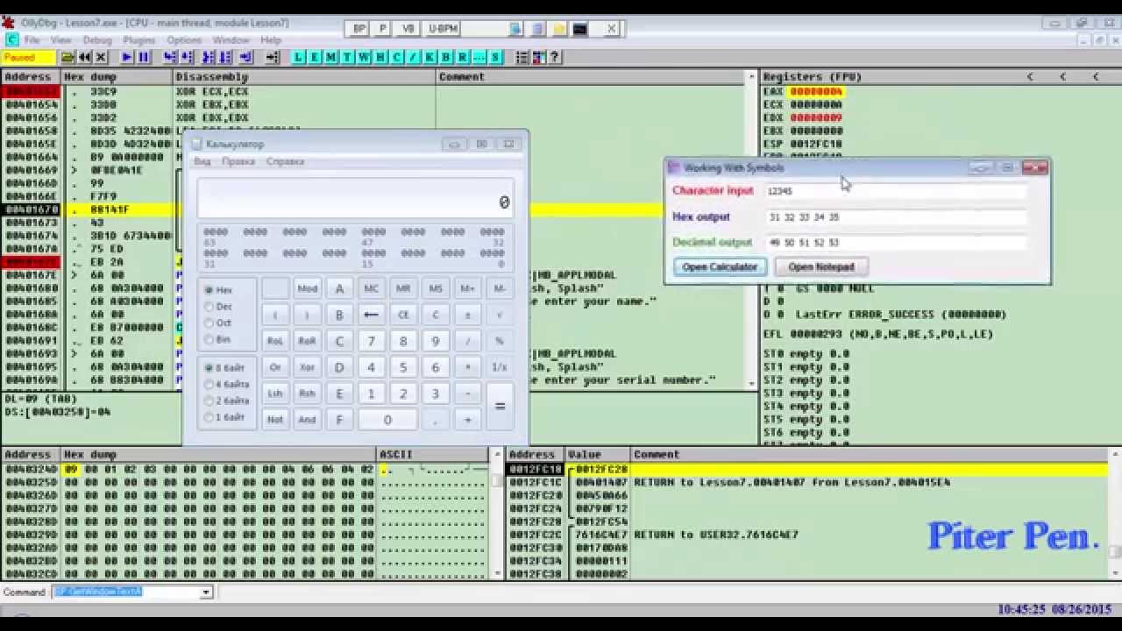Viewport: 1122px width, 631px height.
Task: Click the Open file icon in OllyDbg toolbar
Action: coord(67,57)
